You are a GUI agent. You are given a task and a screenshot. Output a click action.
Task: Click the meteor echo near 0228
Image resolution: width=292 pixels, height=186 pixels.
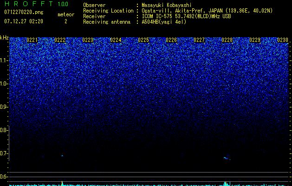point(227,159)
